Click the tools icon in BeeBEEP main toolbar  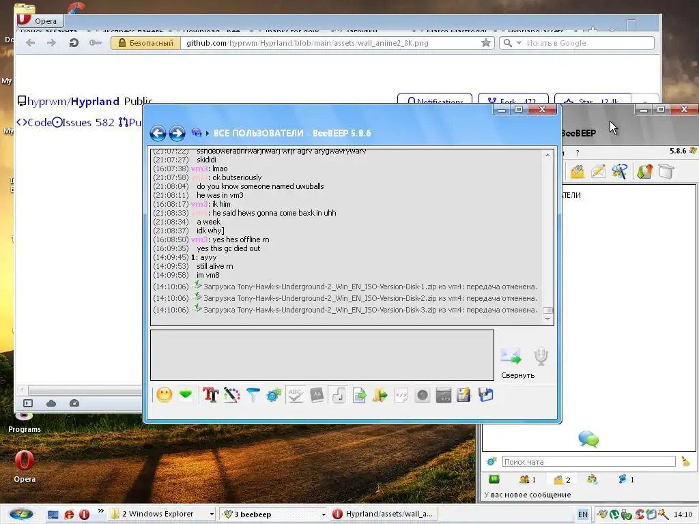point(620,171)
